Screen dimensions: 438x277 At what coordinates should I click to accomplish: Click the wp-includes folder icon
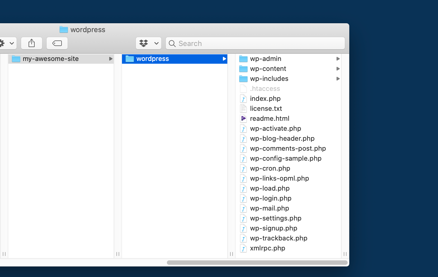[x=243, y=79]
